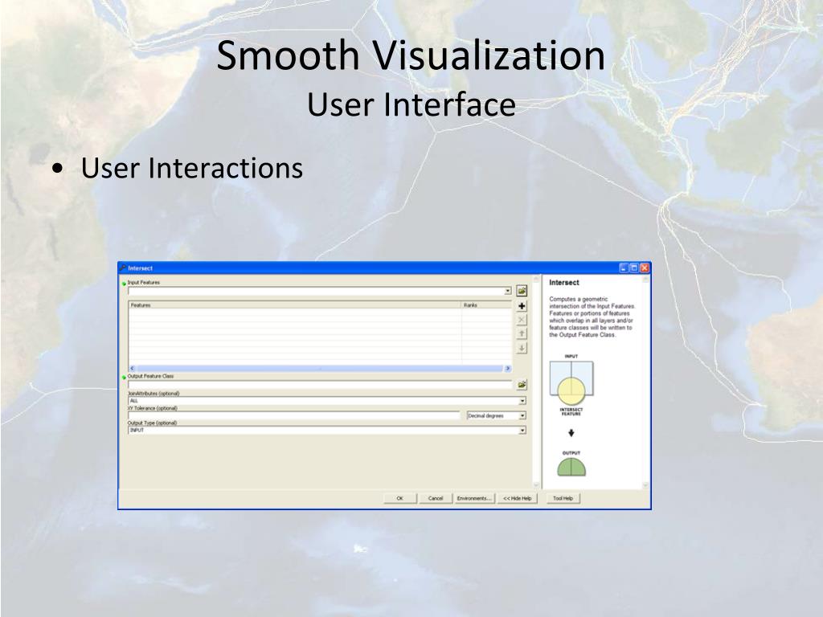The image size is (823, 617).
Task: Open the Environments... settings button
Action: (474, 498)
